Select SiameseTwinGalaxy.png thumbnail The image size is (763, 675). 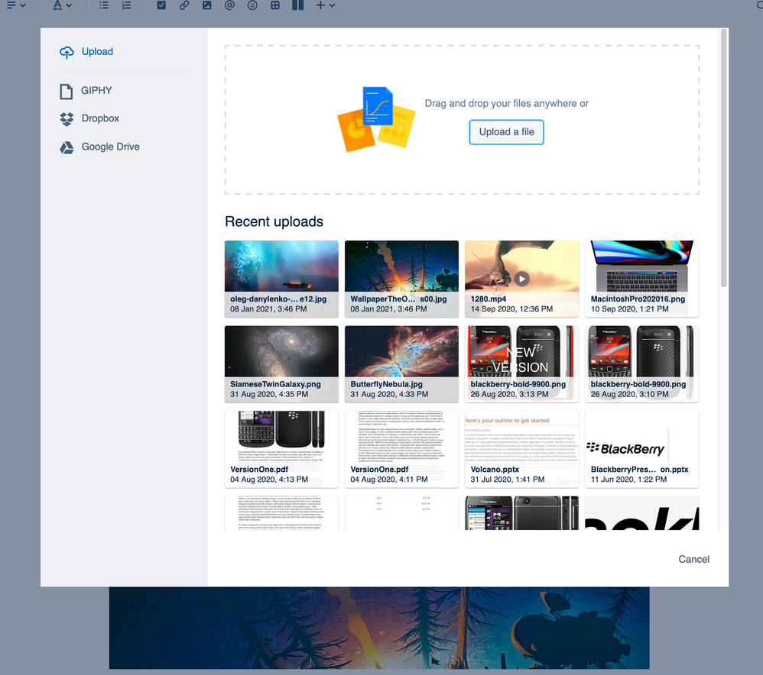[281, 364]
